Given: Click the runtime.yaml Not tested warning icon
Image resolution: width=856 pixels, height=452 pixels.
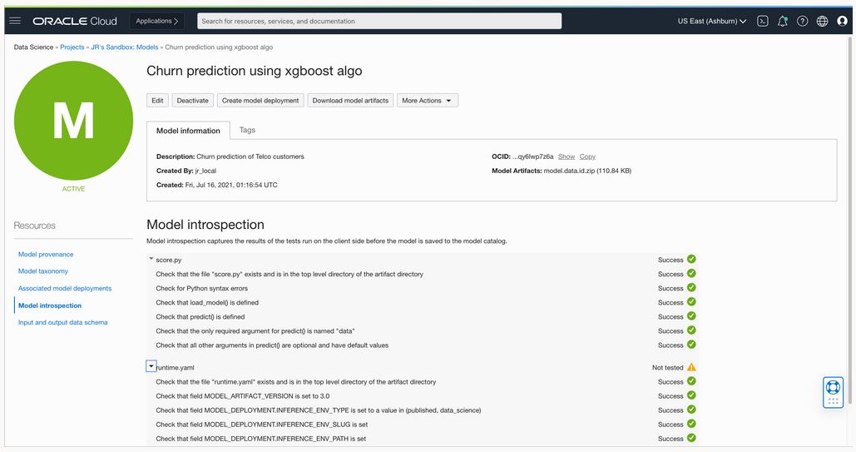Looking at the screenshot, I should tap(691, 367).
